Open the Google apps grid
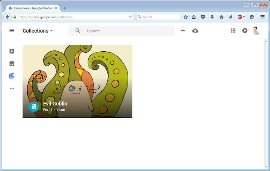 233,31
